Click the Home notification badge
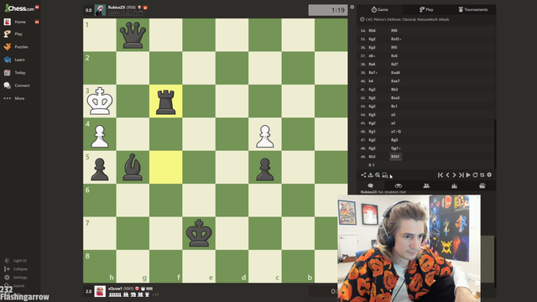537x302 pixels. 37,22
